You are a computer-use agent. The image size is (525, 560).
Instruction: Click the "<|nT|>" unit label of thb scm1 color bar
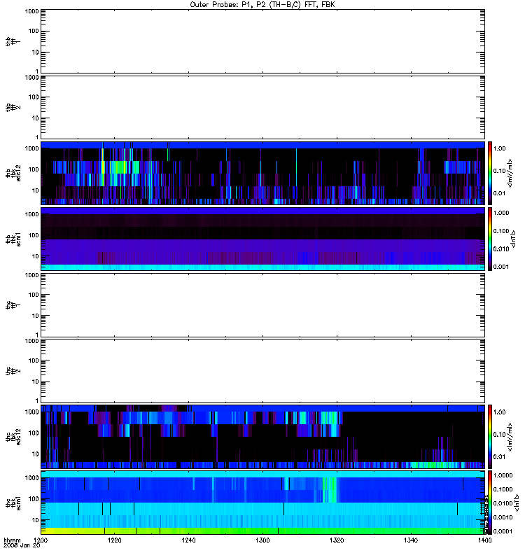(x=513, y=239)
